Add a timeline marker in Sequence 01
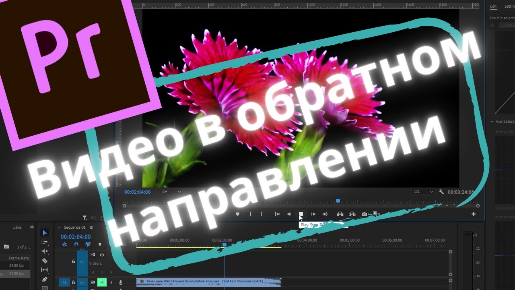The height and width of the screenshot is (290, 515). click(100, 244)
